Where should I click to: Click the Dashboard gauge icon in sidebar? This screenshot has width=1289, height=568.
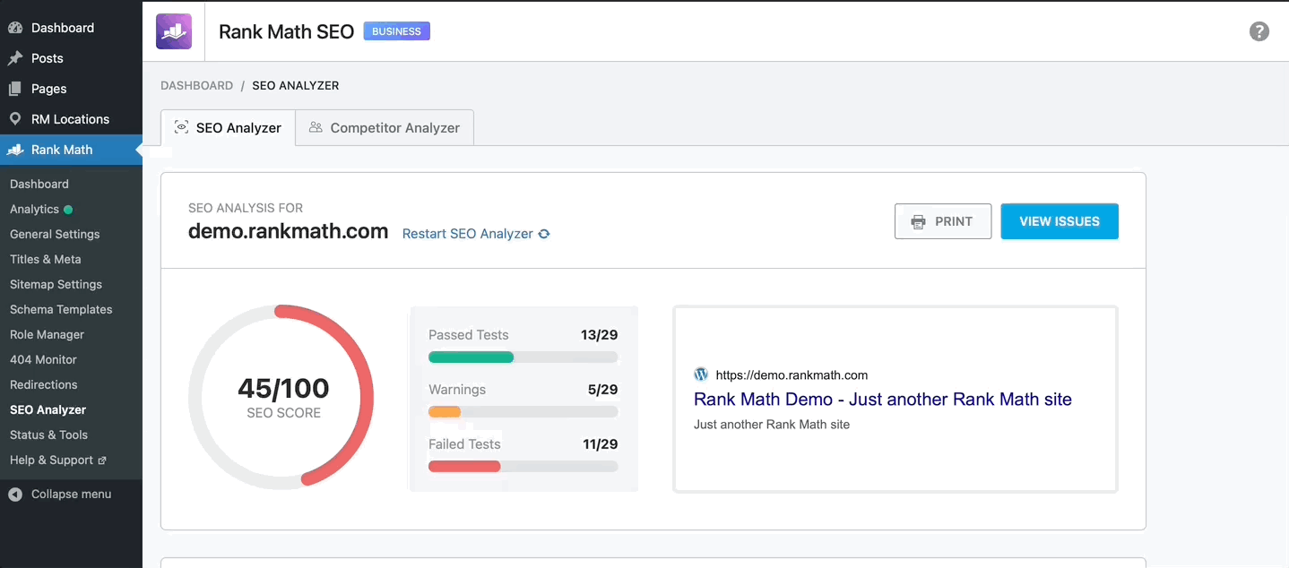pyautogui.click(x=15, y=28)
